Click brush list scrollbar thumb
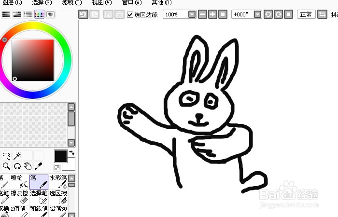338x217 pixels. tap(72, 185)
